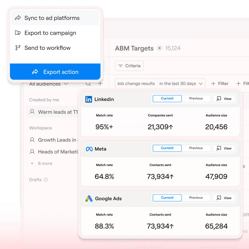Open the Criteria button

(x=129, y=66)
